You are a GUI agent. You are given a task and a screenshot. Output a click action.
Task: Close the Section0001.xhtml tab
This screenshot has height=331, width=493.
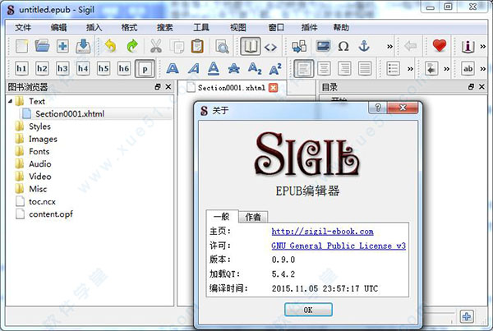pyautogui.click(x=274, y=88)
